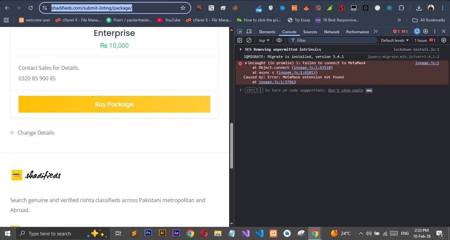Switch to the Network tab
The height and width of the screenshot is (240, 450).
pyautogui.click(x=331, y=32)
